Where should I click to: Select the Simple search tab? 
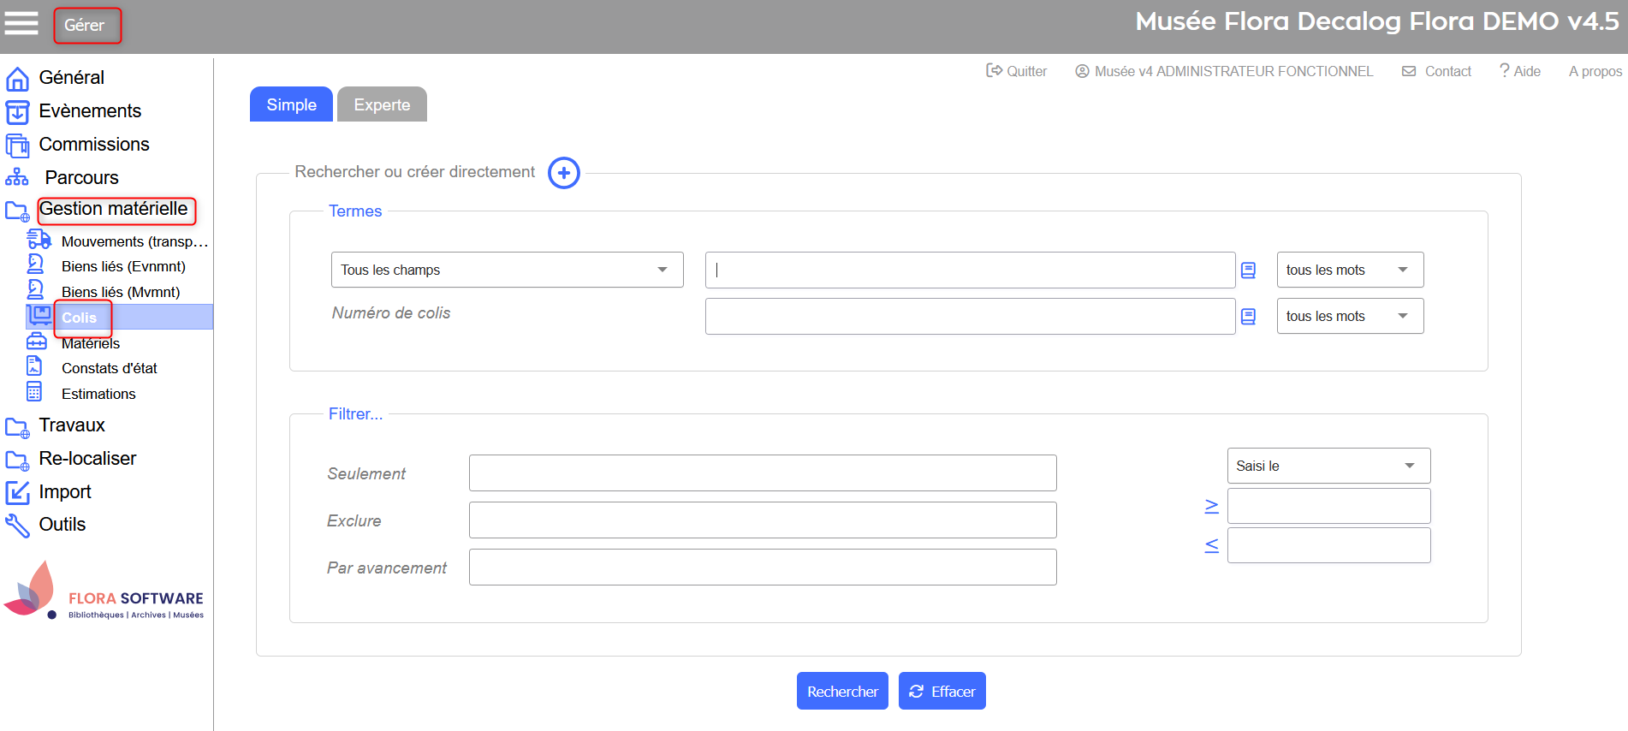pyautogui.click(x=291, y=104)
